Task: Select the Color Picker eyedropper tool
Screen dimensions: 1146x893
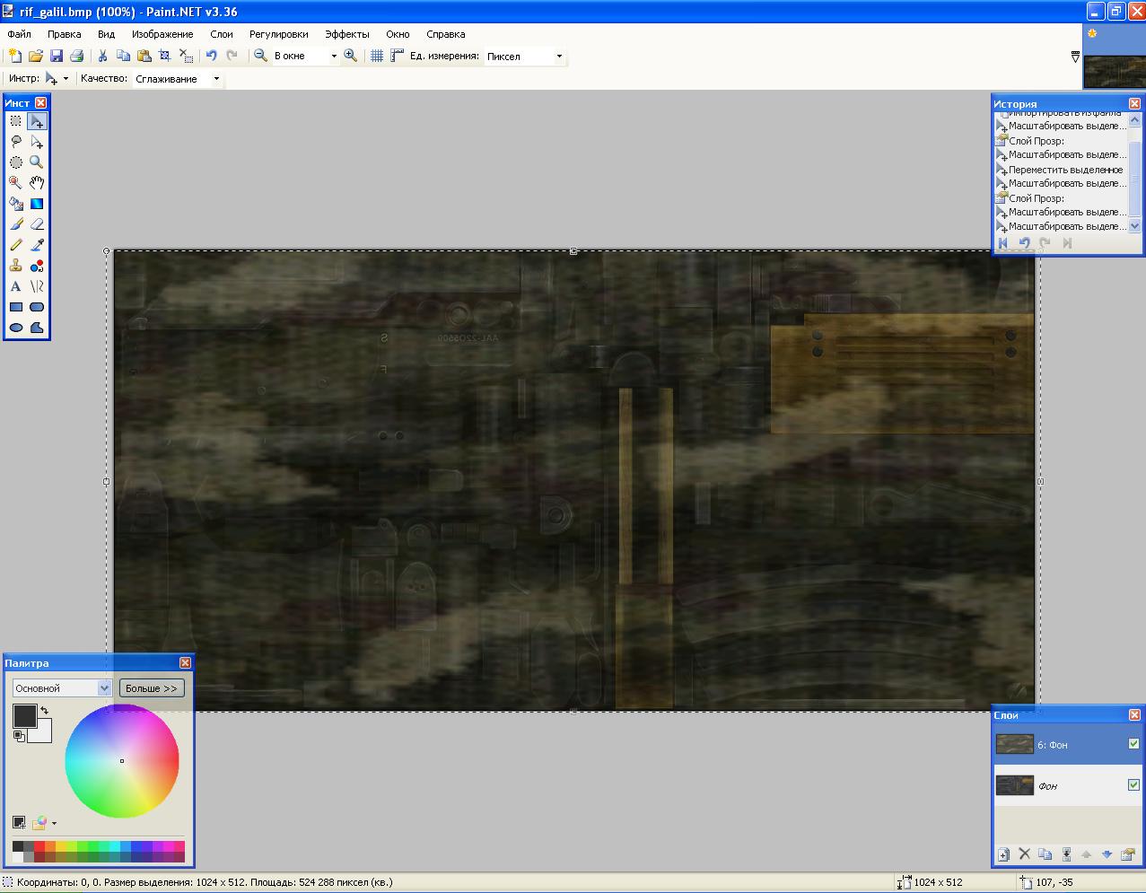Action: [x=37, y=245]
